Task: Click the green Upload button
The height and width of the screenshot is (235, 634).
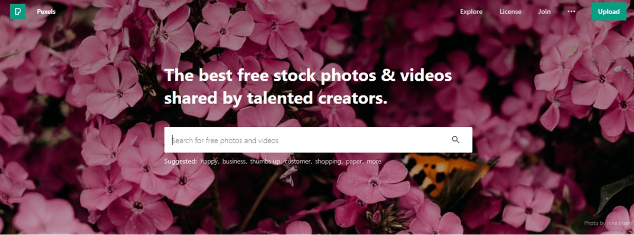Action: (609, 12)
